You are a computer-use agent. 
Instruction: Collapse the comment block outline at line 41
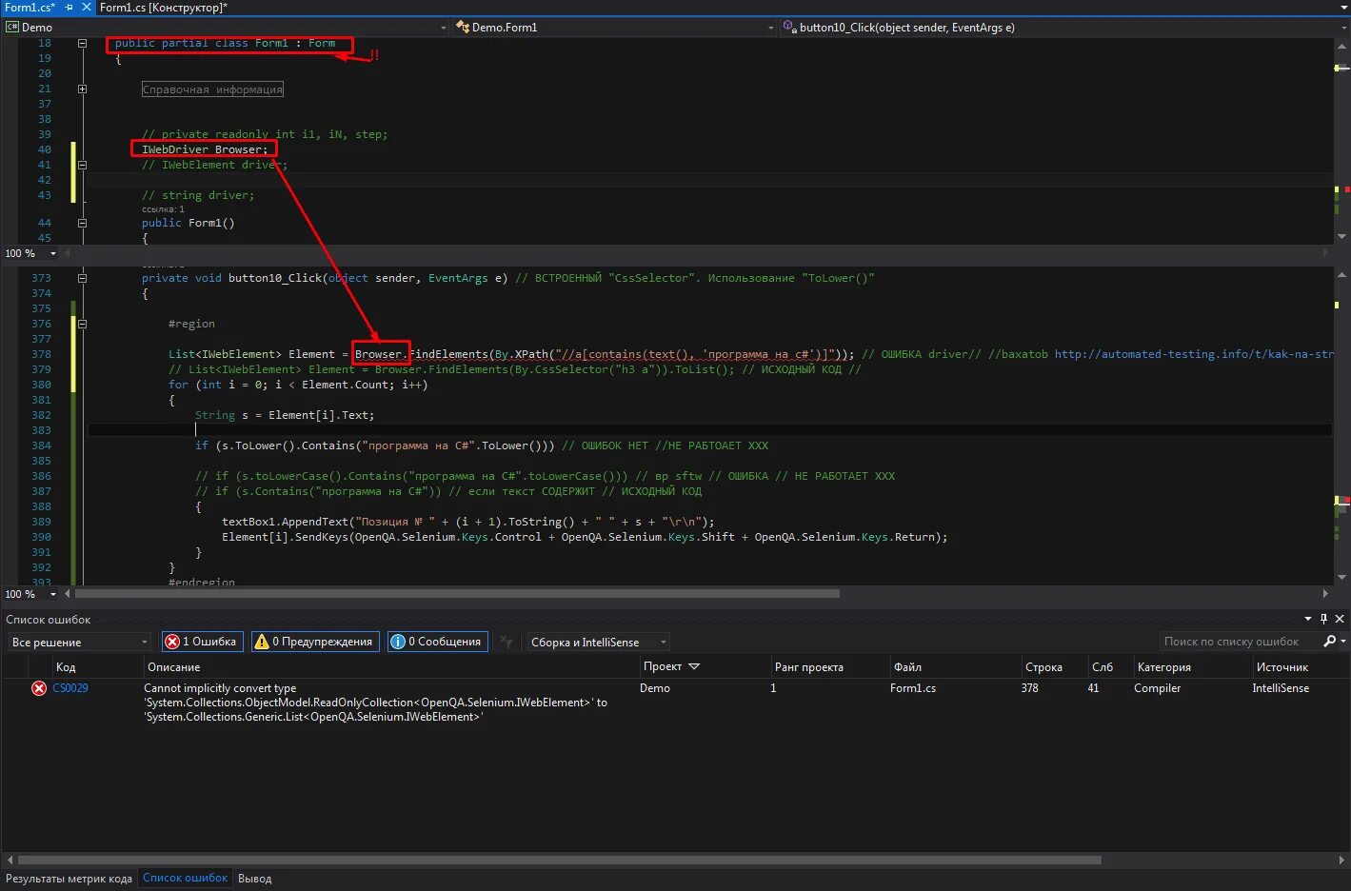[x=82, y=165]
